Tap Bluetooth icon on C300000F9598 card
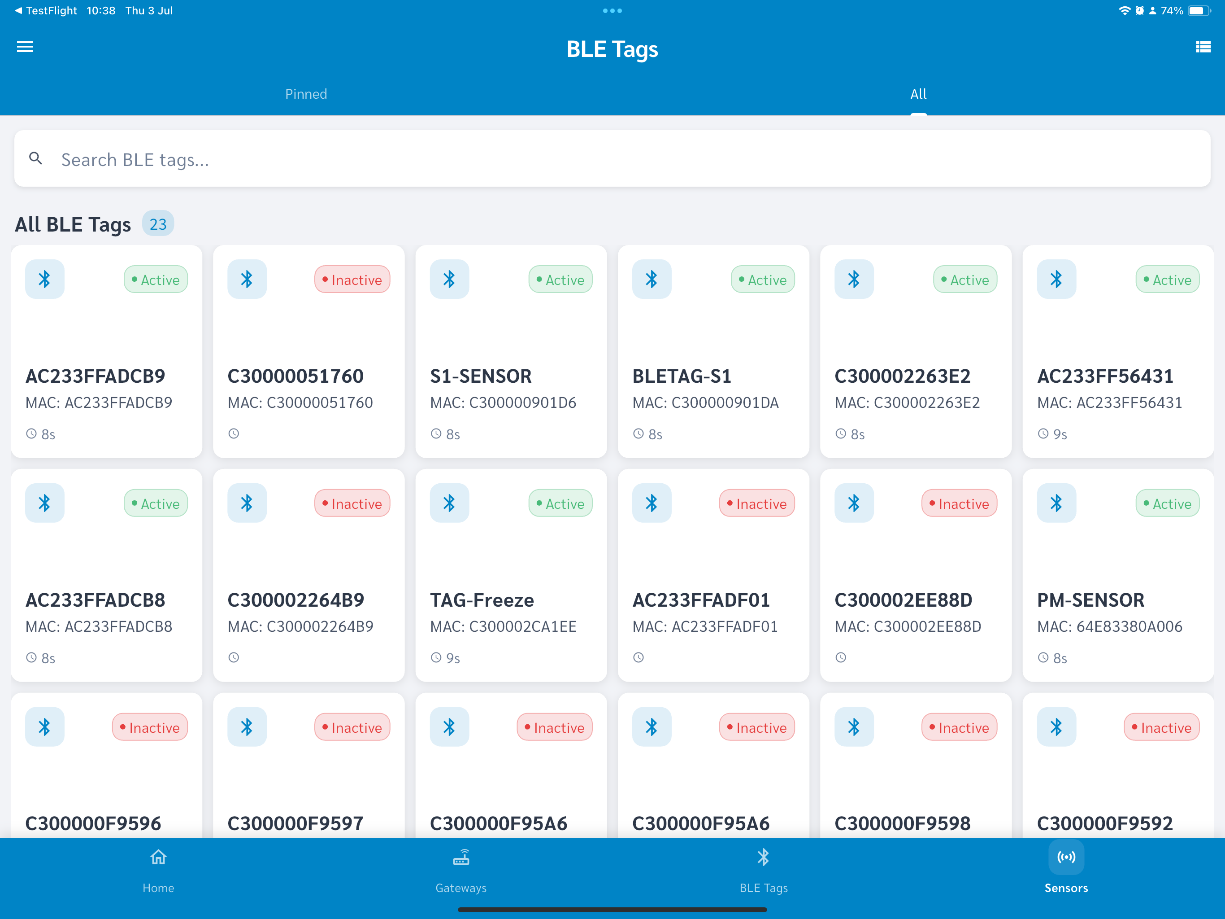Viewport: 1225px width, 919px height. tap(855, 727)
